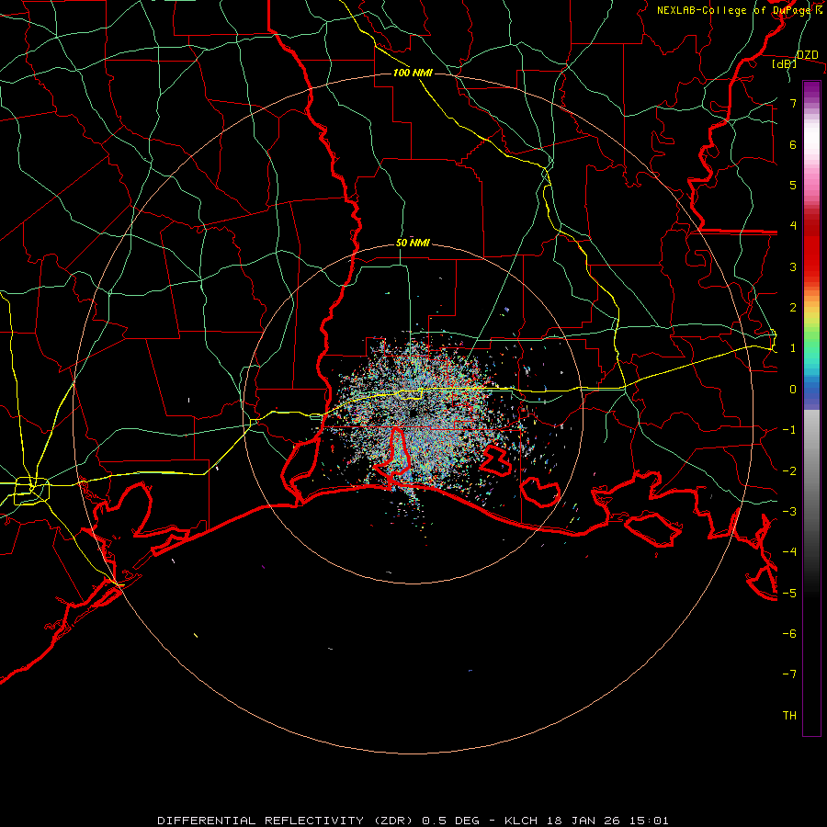Click the ZDR color scale bar
Image resolution: width=827 pixels, height=827 pixels.
[811, 408]
